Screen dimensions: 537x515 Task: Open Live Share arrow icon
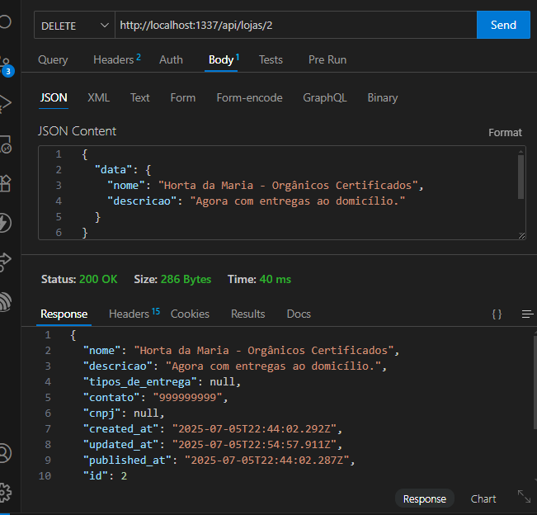5,262
